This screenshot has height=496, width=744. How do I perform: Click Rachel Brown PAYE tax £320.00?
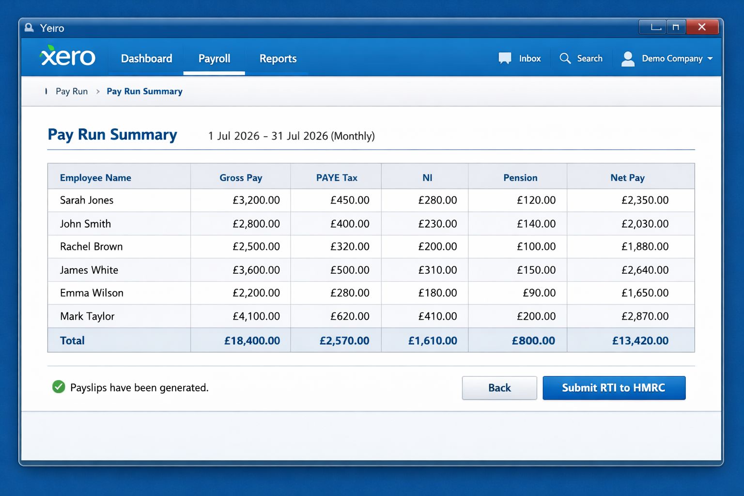[x=350, y=247]
